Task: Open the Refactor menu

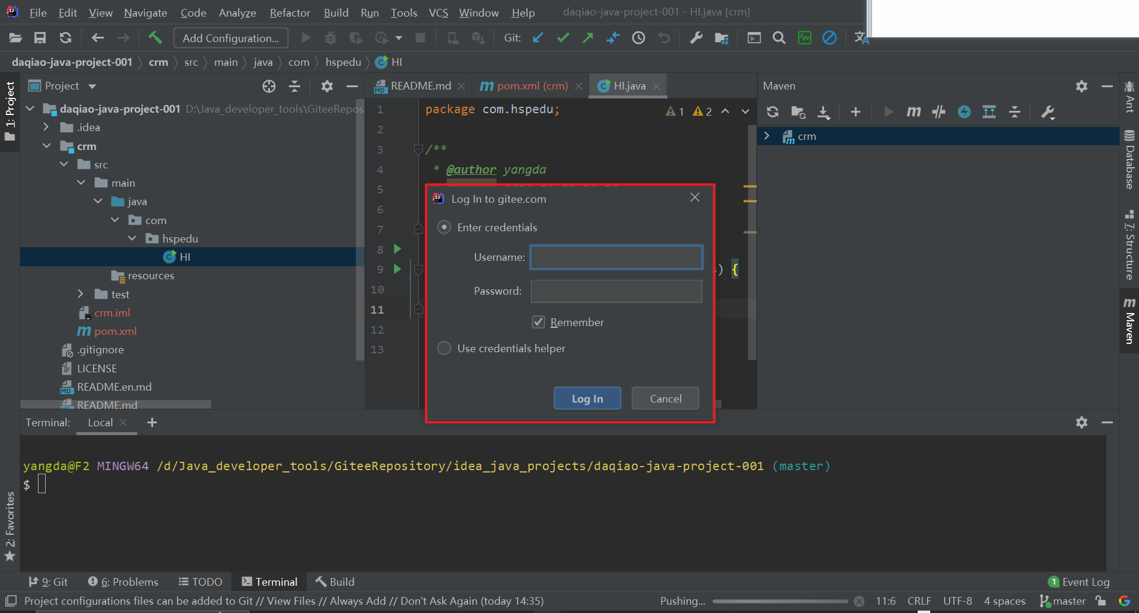Action: tap(289, 12)
